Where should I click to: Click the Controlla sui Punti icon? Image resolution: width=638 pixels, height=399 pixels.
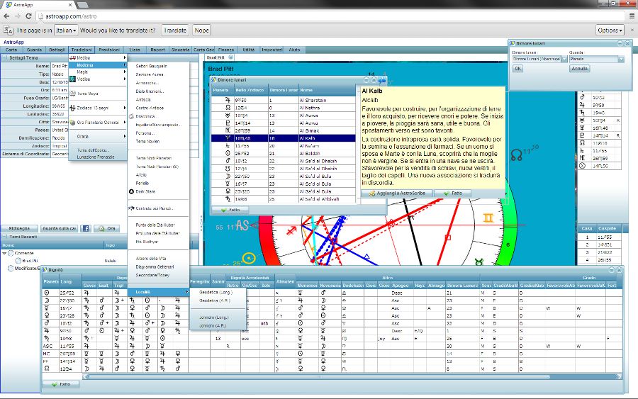(x=131, y=208)
